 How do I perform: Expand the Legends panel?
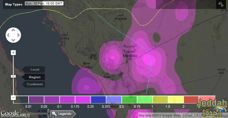[63, 114]
